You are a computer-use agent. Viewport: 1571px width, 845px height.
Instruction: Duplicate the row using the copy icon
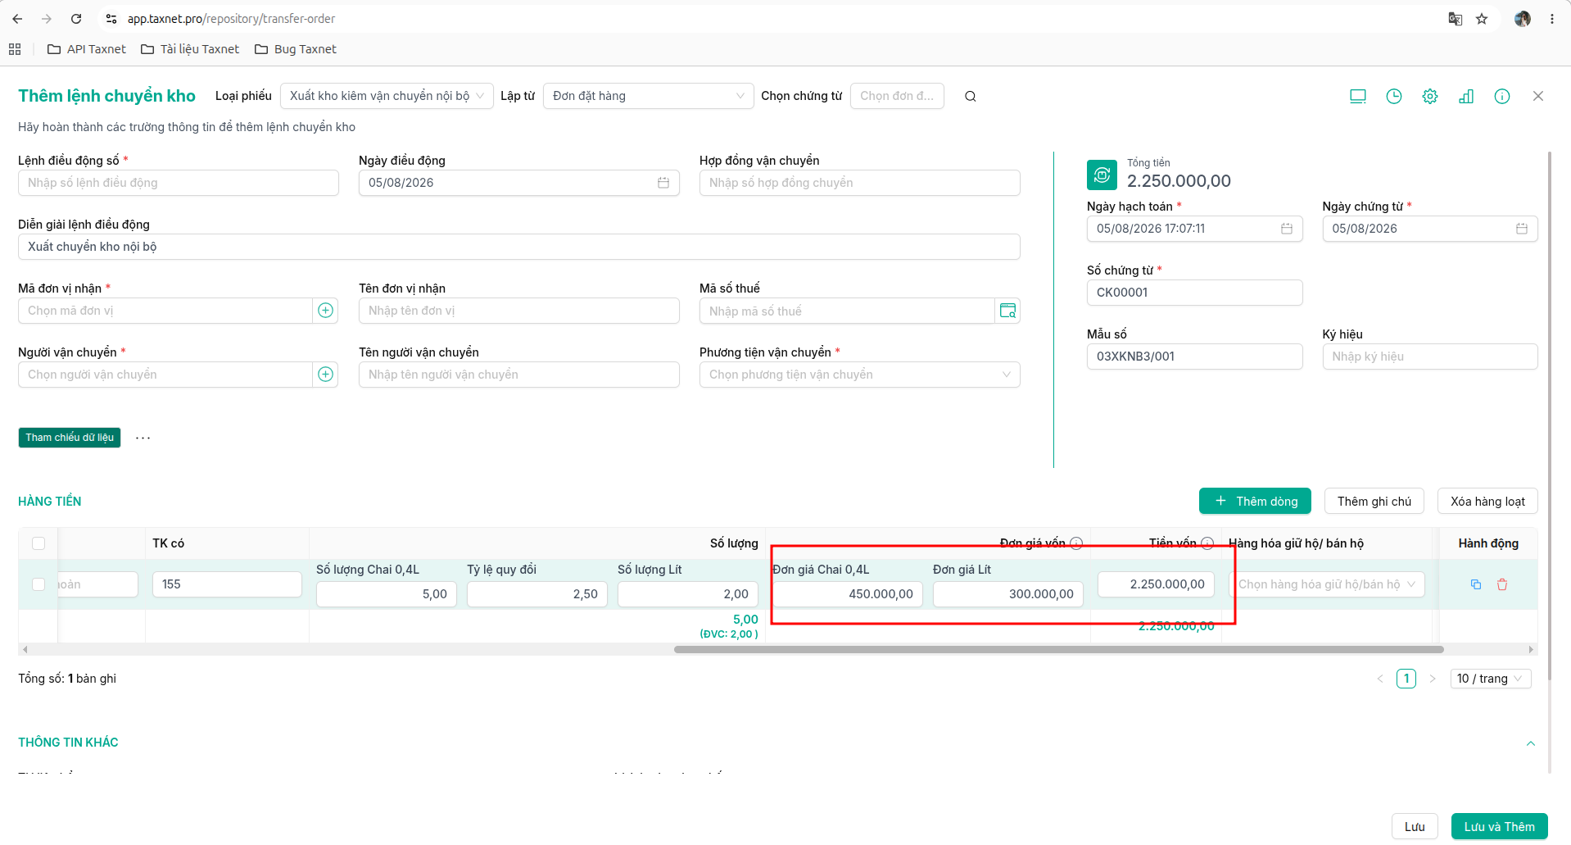pos(1475,584)
